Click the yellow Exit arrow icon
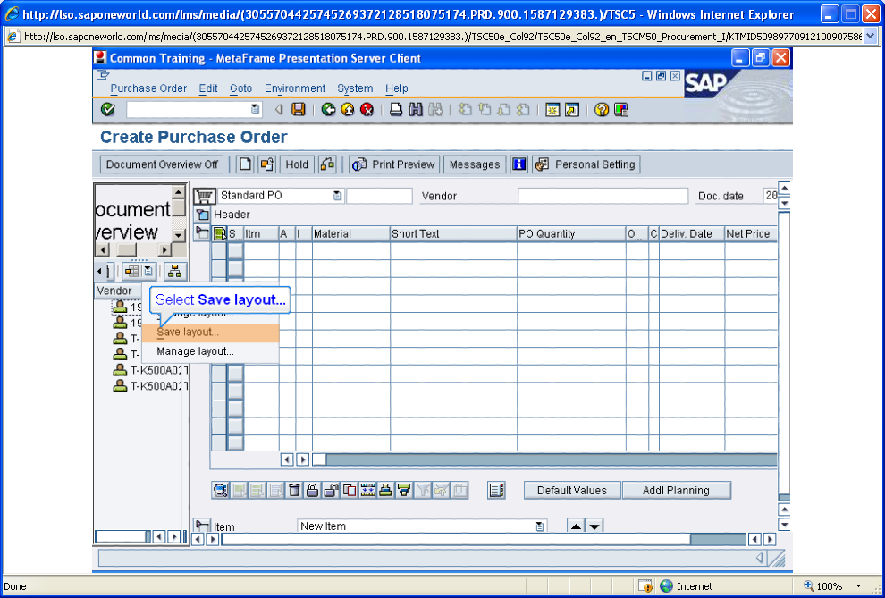 click(348, 109)
